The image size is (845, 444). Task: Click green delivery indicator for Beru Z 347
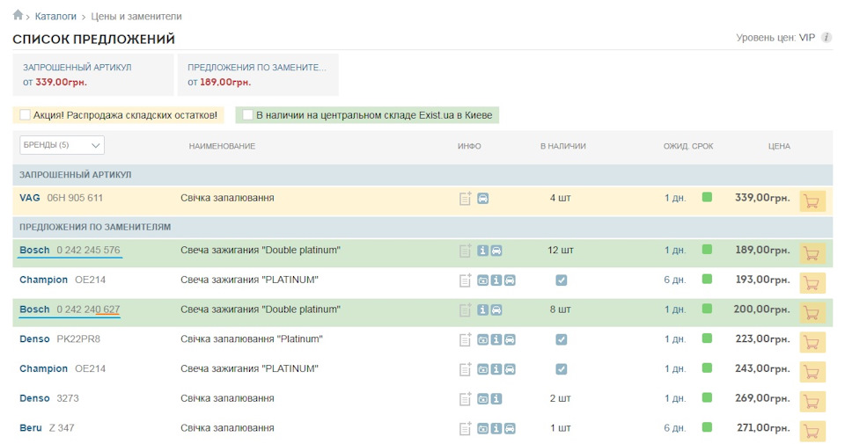point(707,427)
